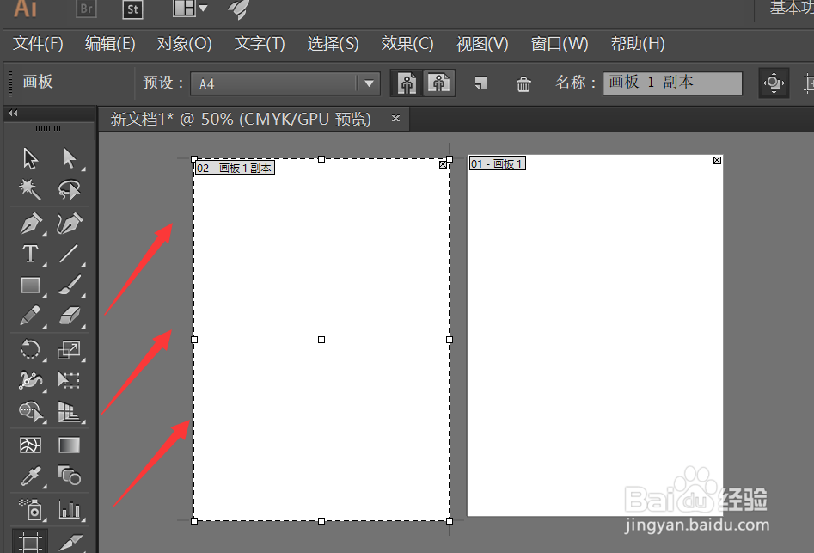The height and width of the screenshot is (553, 814).
Task: Delete the artboard with trash icon
Action: pyautogui.click(x=523, y=83)
